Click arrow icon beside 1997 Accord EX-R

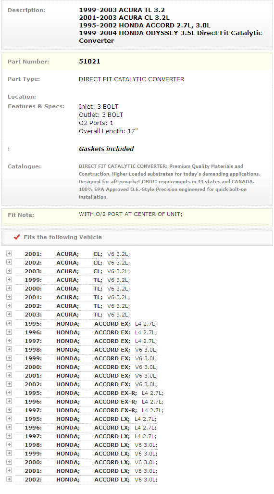pos(9,410)
